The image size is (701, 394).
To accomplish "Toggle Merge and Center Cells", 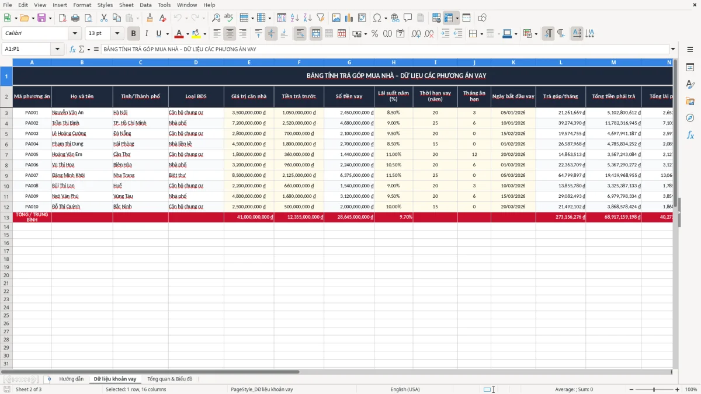I will 316,34.
